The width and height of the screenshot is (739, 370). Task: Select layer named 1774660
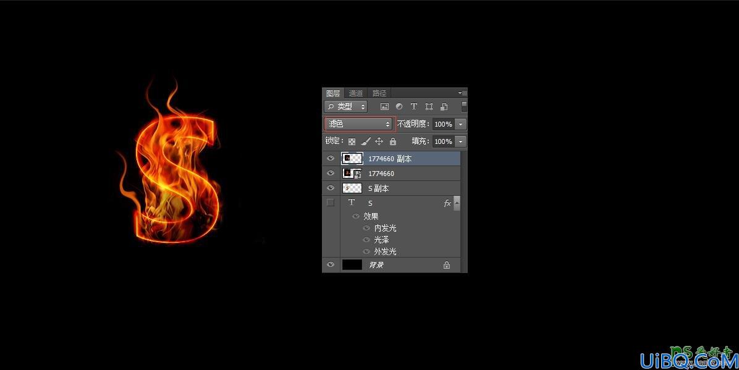381,174
